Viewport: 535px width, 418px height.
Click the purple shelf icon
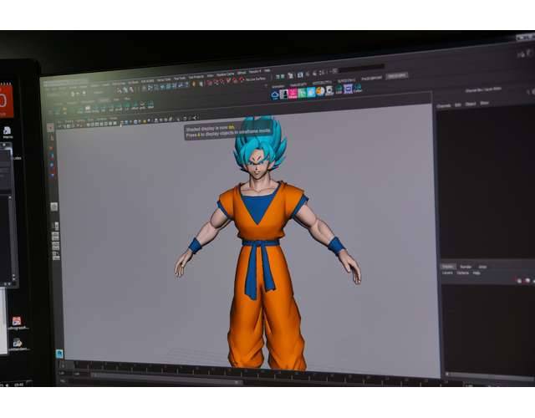tap(348, 89)
